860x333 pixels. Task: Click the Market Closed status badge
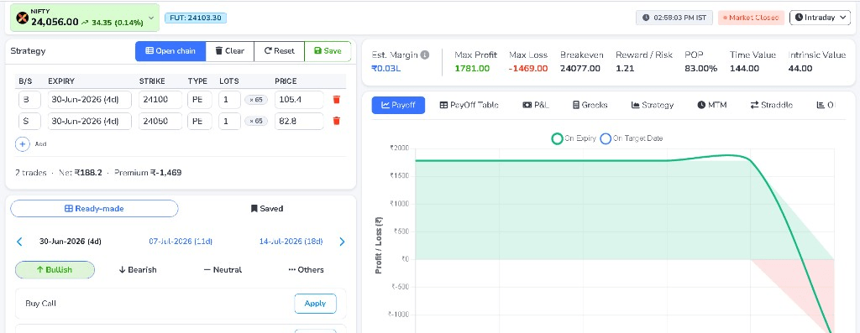click(x=751, y=18)
